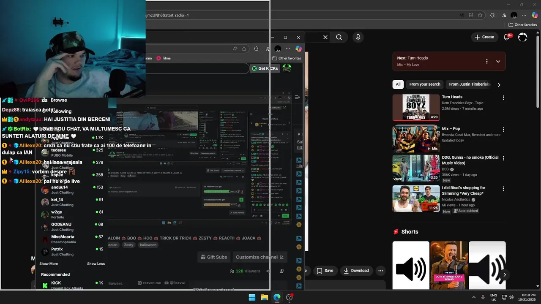Open more options for Turn Heads video
541x304 pixels.
(503, 98)
